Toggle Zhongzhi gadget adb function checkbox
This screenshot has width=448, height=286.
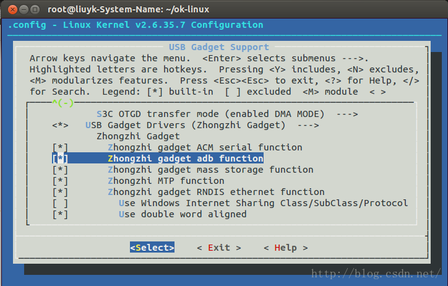click(x=60, y=158)
